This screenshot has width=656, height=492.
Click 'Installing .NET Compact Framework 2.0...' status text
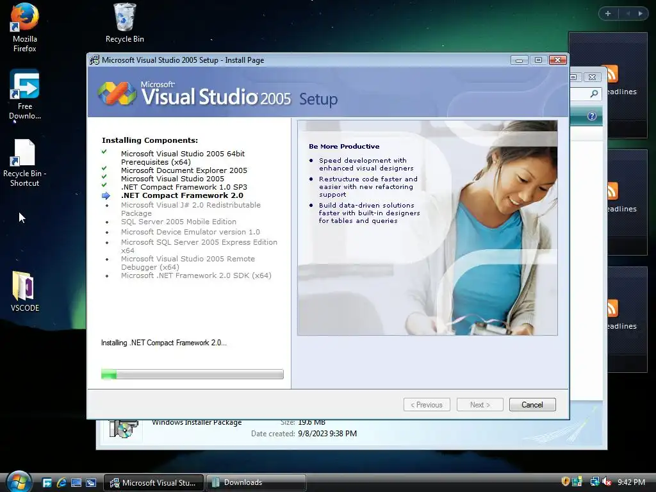(163, 343)
